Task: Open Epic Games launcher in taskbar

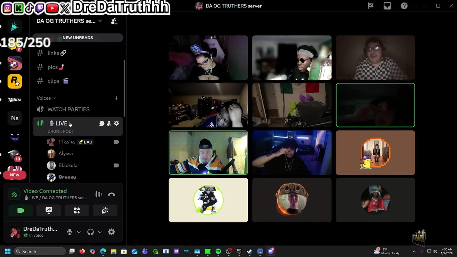Action: 239,251
